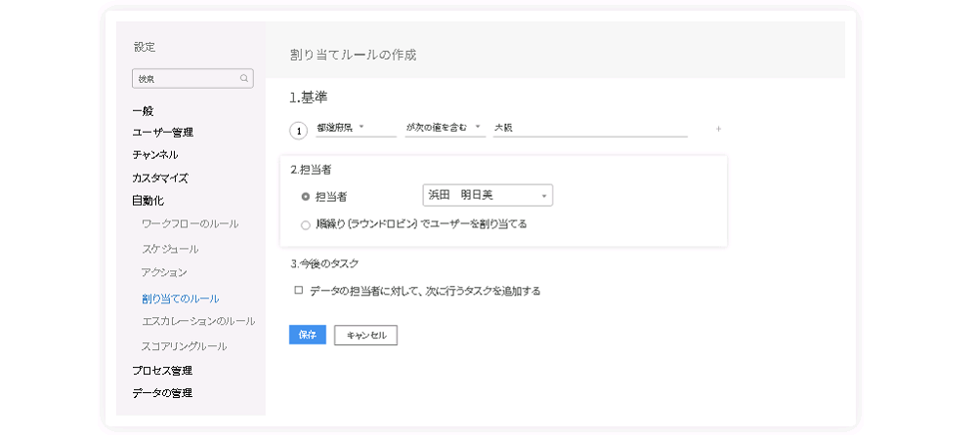Open the チャンネル settings section
The width and height of the screenshot is (977, 439).
click(155, 155)
